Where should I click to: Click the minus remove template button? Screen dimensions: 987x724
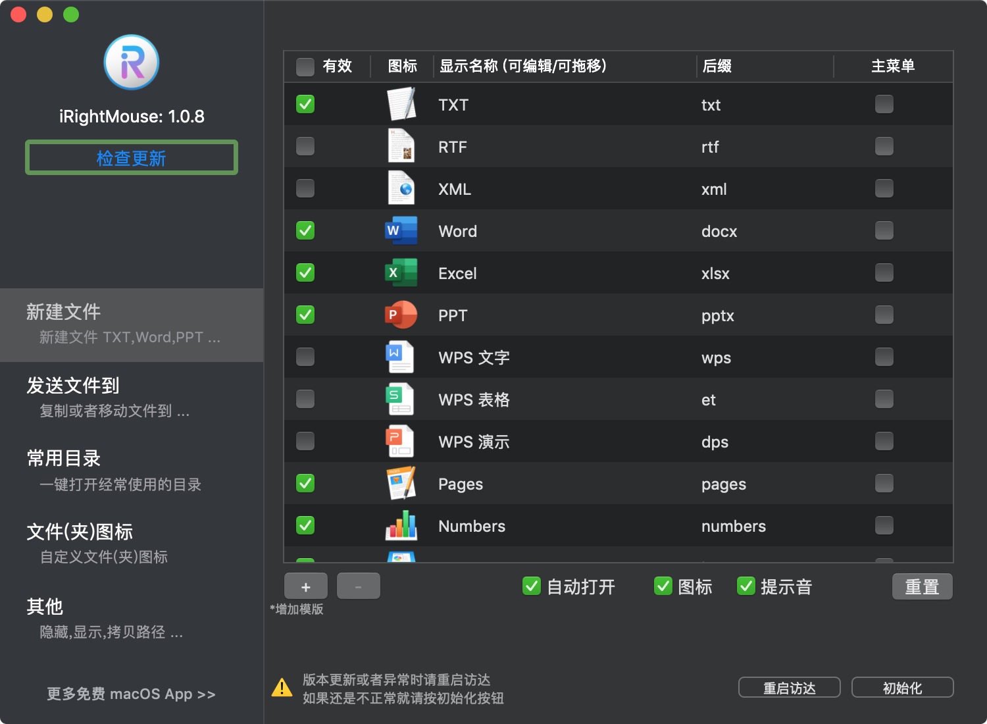(x=359, y=586)
